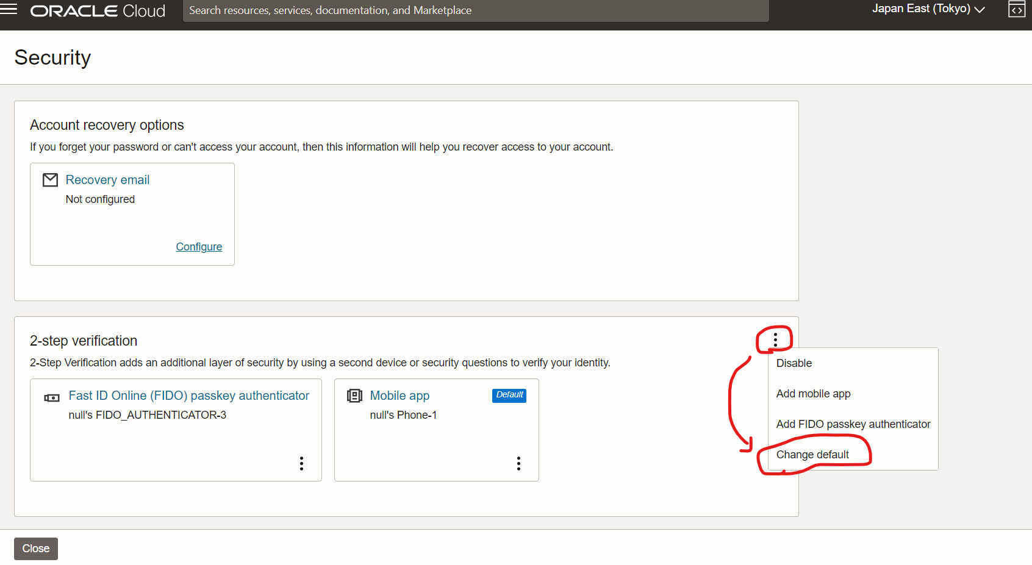Click the Account recovery options heading
Screen dimensions: 1032x565
[x=107, y=125]
